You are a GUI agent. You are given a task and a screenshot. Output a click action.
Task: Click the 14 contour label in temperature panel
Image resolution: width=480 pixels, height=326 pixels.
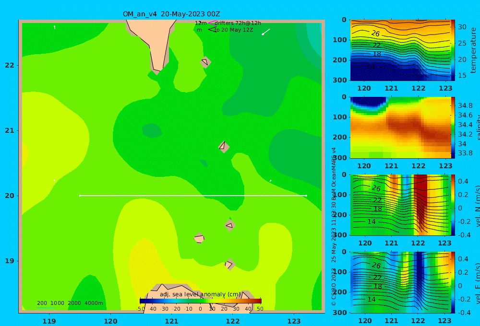click(371, 67)
